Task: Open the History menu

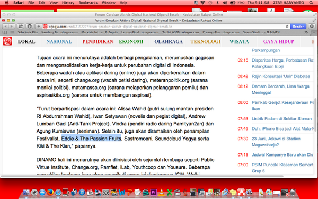Action: click(x=68, y=3)
